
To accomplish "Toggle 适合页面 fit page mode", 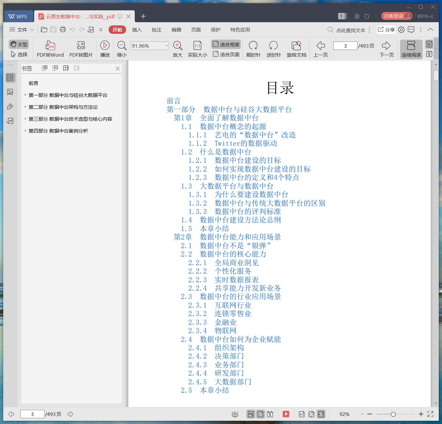I will (x=226, y=54).
